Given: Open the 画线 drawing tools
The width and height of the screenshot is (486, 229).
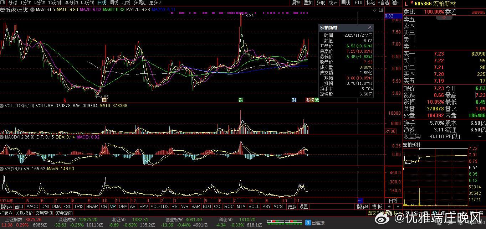Looking at the screenshot, I should [x=346, y=2].
